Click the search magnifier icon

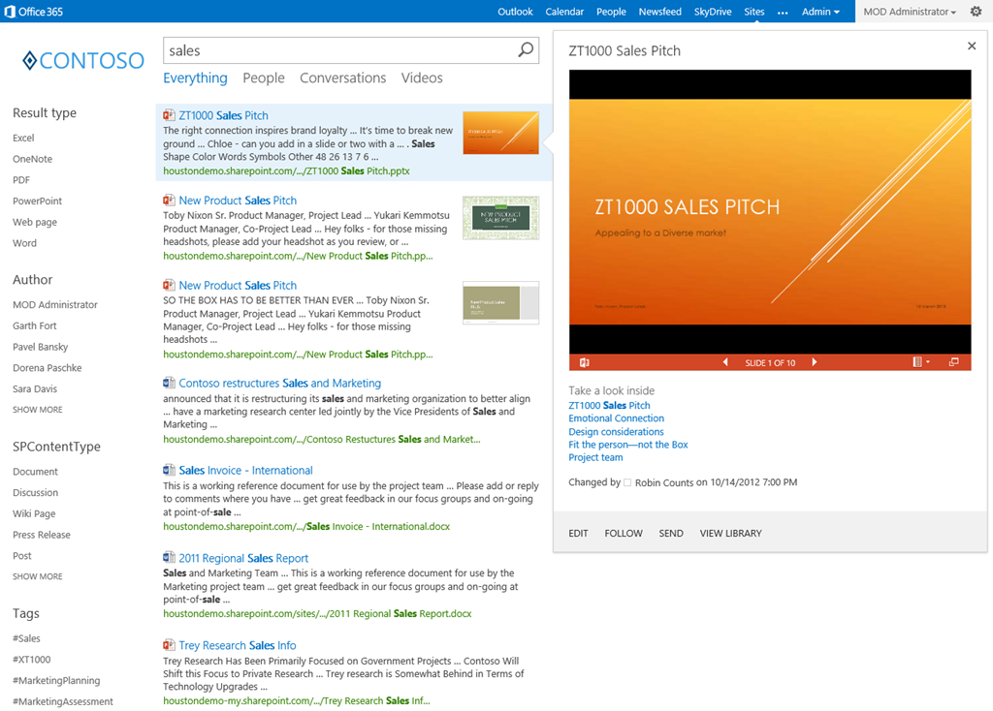tap(526, 50)
